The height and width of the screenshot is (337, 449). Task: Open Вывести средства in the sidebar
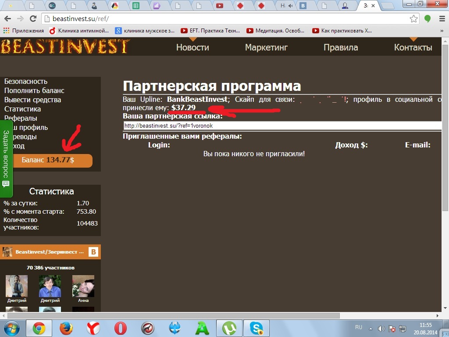coord(32,100)
